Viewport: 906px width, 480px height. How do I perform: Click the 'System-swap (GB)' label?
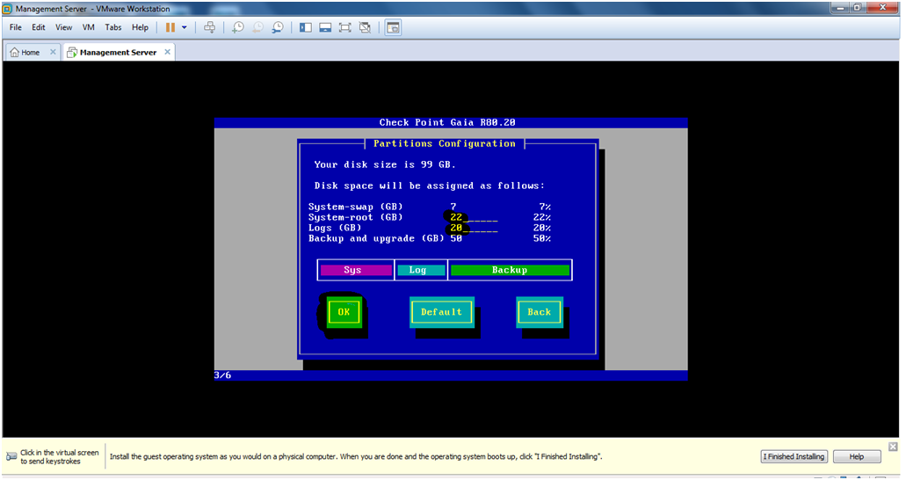pyautogui.click(x=355, y=207)
